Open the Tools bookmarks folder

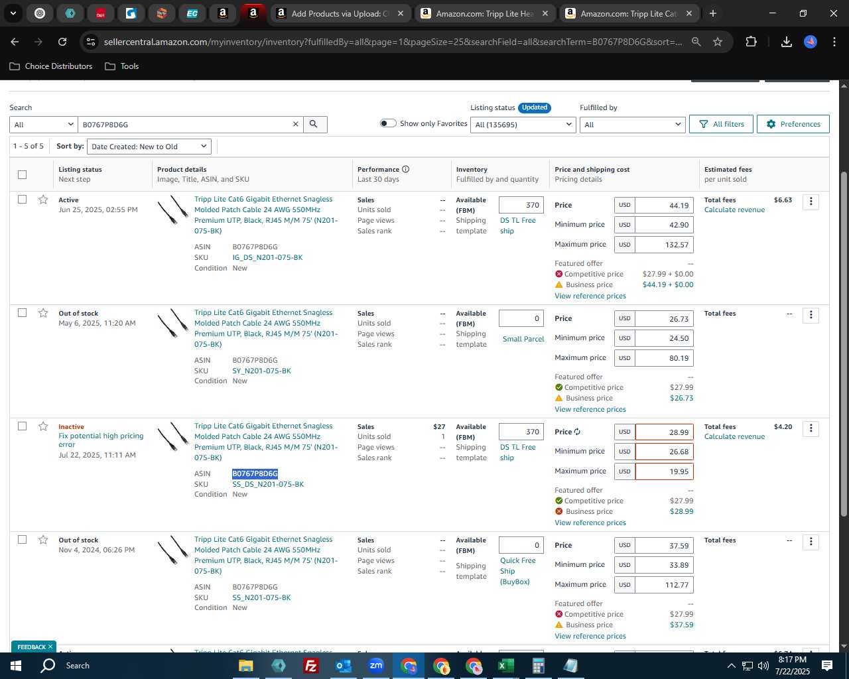[x=122, y=66]
